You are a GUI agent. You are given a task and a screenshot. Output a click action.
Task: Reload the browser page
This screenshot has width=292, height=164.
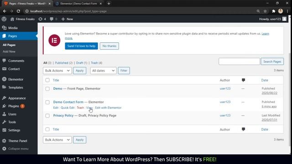tap(18, 11)
